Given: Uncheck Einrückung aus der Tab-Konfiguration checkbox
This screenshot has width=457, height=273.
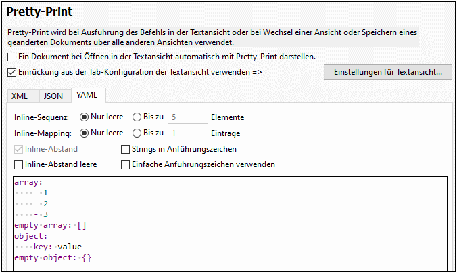Looking at the screenshot, I should (11, 71).
